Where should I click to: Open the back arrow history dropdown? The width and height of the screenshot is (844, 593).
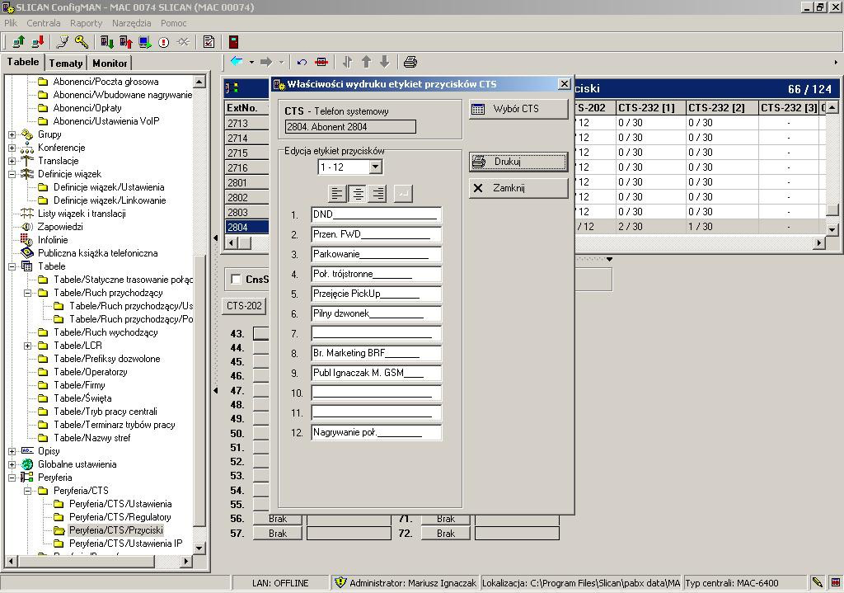point(251,62)
